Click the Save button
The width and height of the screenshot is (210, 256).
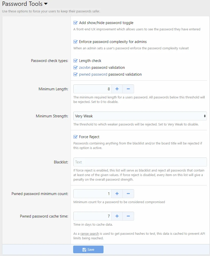pos(88,250)
